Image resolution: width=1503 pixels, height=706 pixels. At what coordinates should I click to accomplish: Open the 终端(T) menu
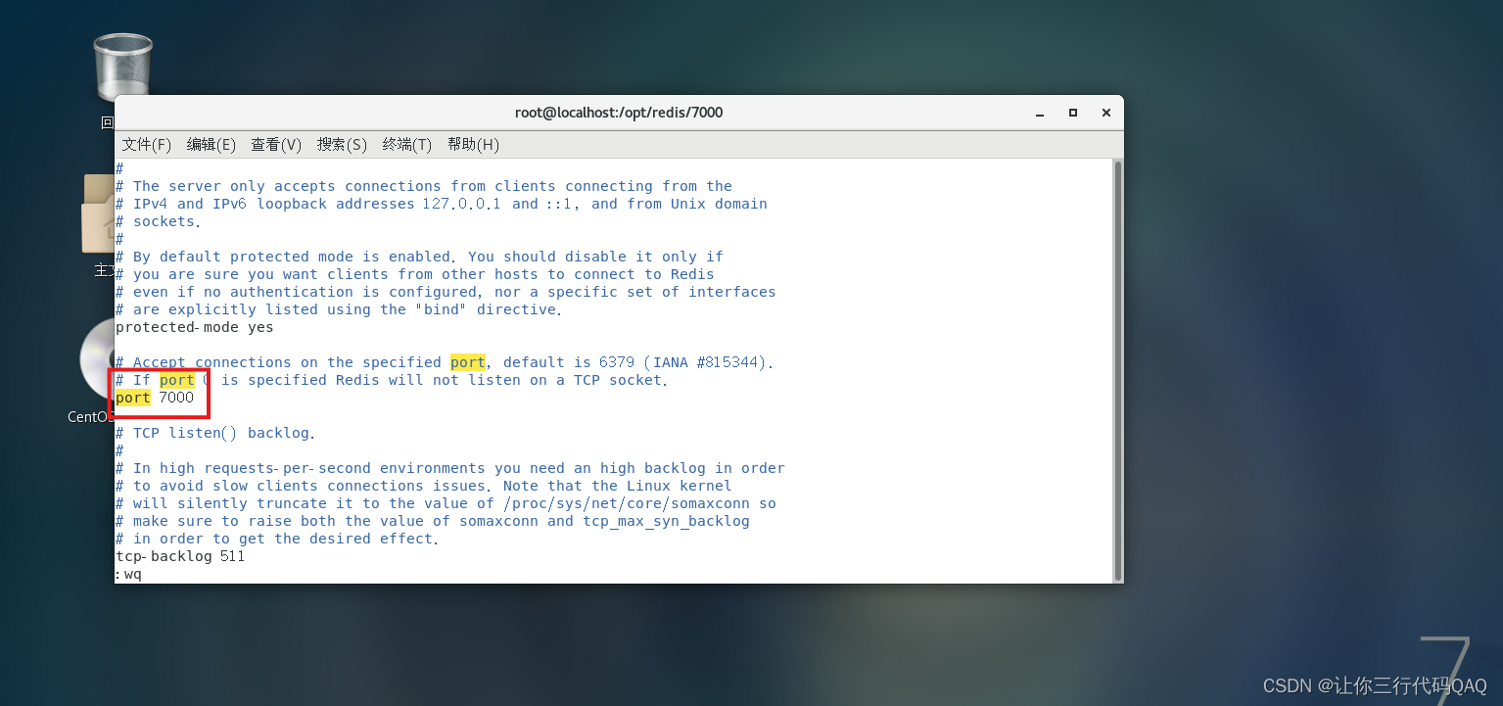point(406,144)
